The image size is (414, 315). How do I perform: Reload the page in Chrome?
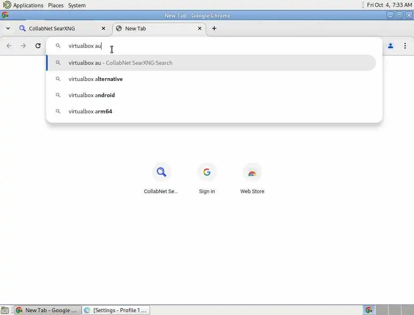[x=38, y=46]
